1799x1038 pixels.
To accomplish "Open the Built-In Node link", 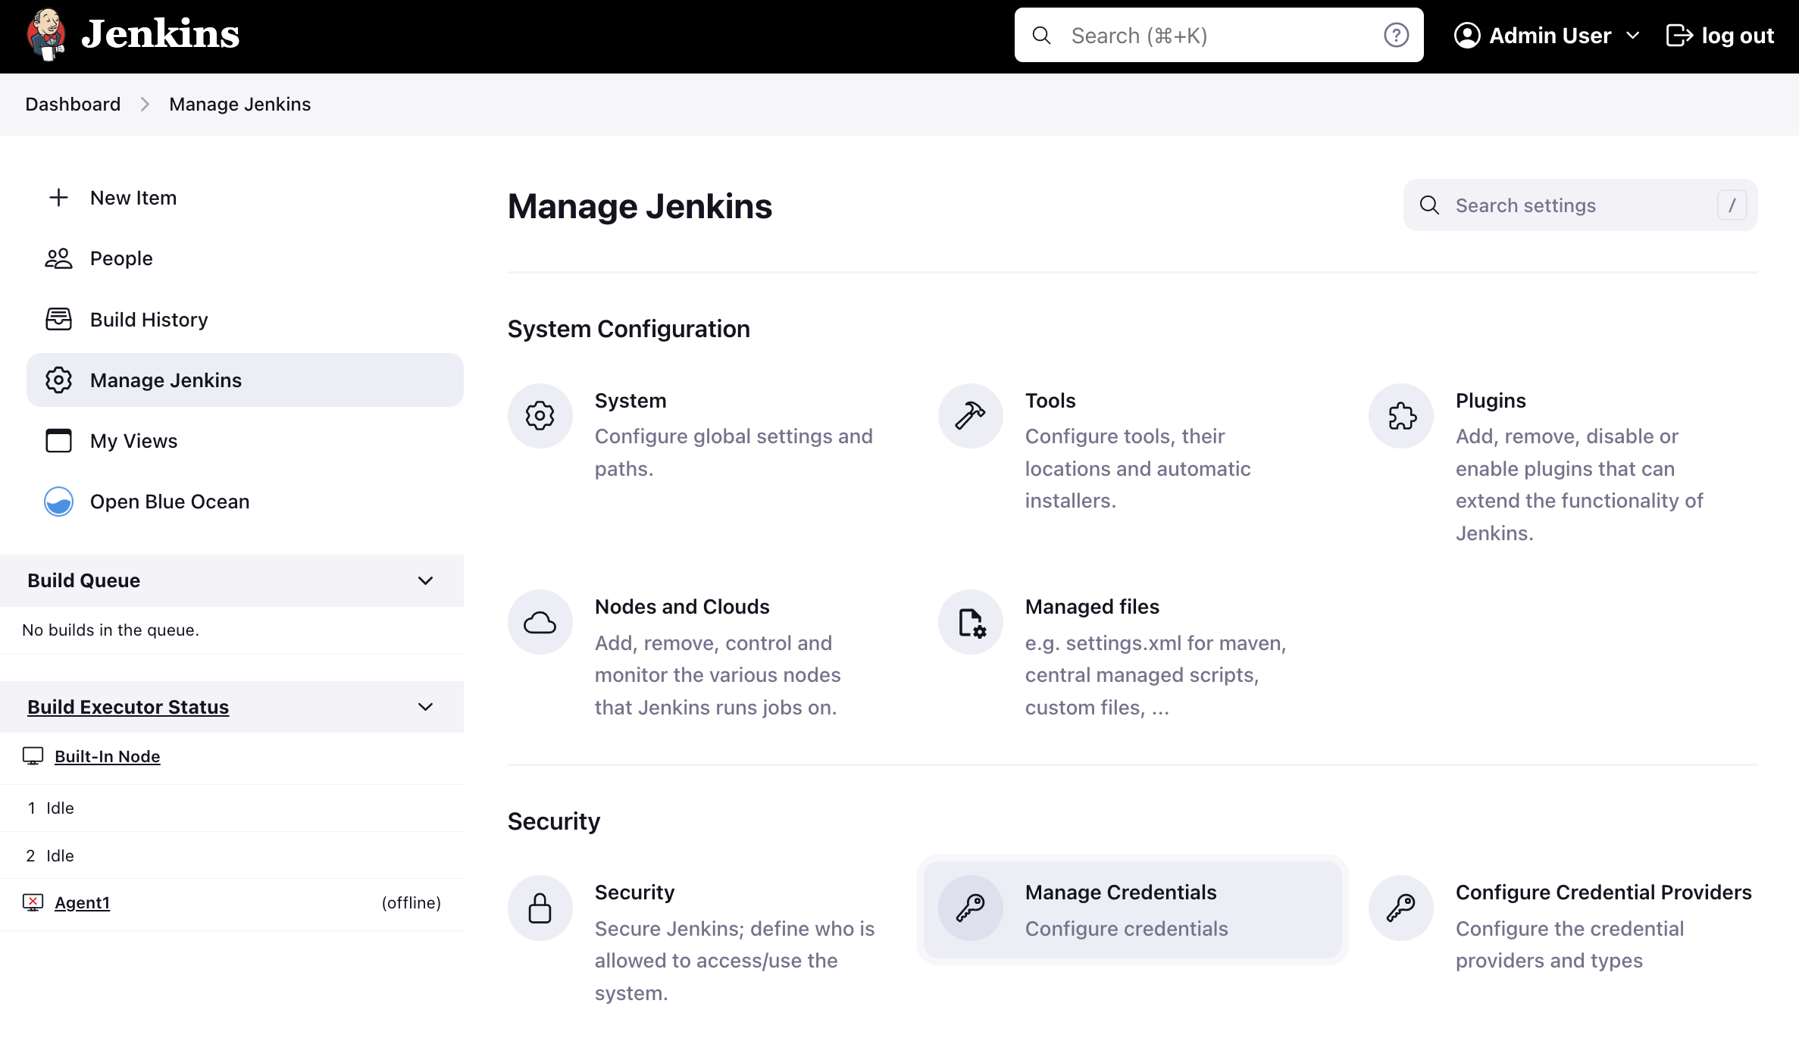I will pos(107,755).
